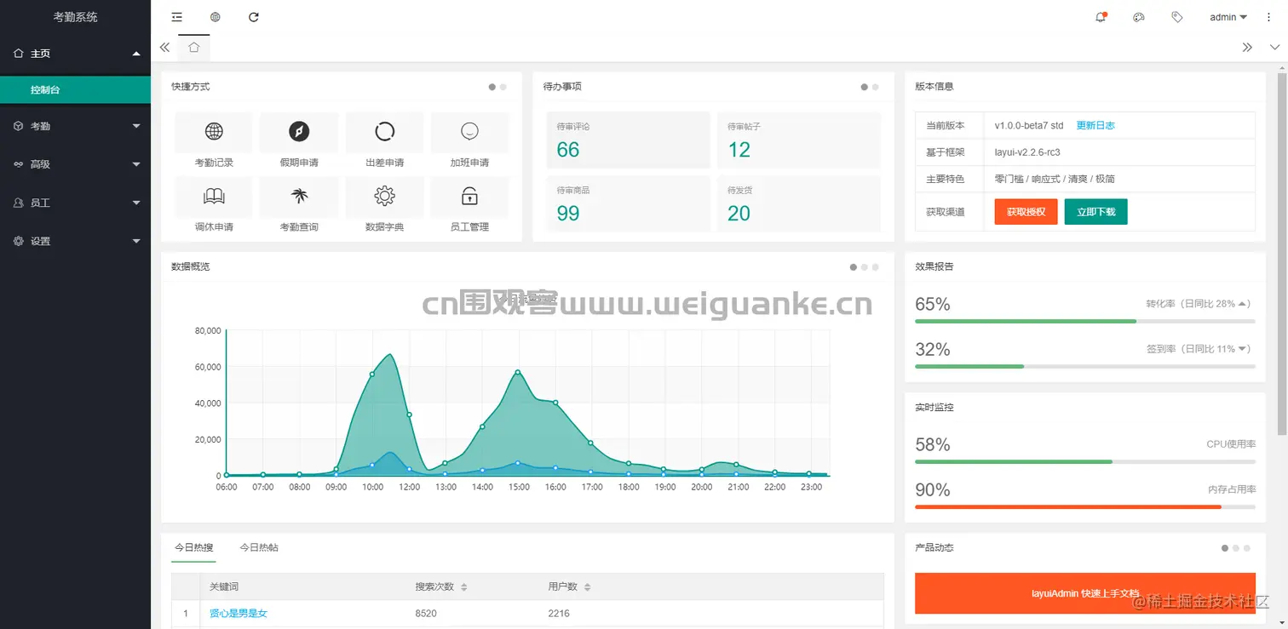Viewport: 1288px width, 629px height.
Task: Open the 数据字典 shortcut
Action: (x=384, y=205)
